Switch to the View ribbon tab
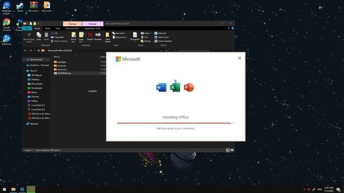Screen dimensions: 344x193 [x=58, y=28]
